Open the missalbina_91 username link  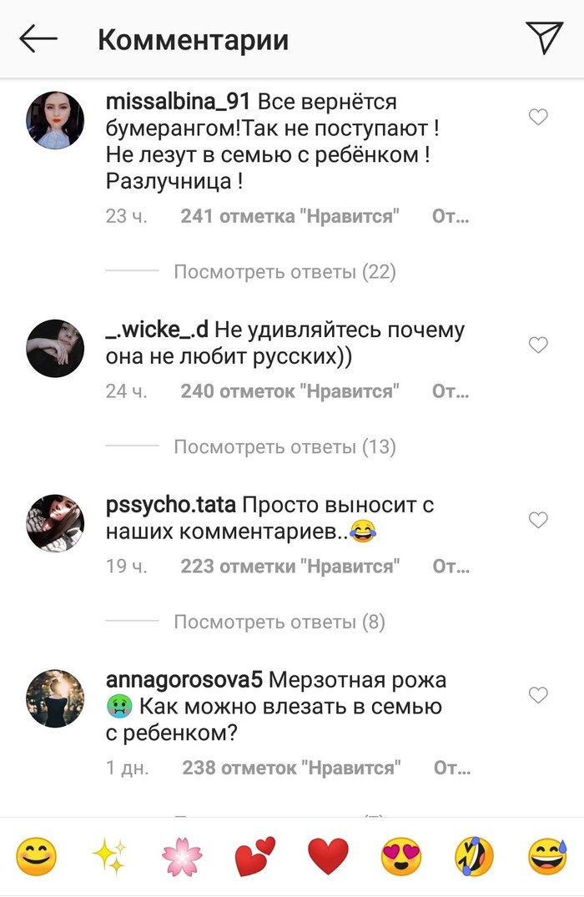pyautogui.click(x=178, y=102)
